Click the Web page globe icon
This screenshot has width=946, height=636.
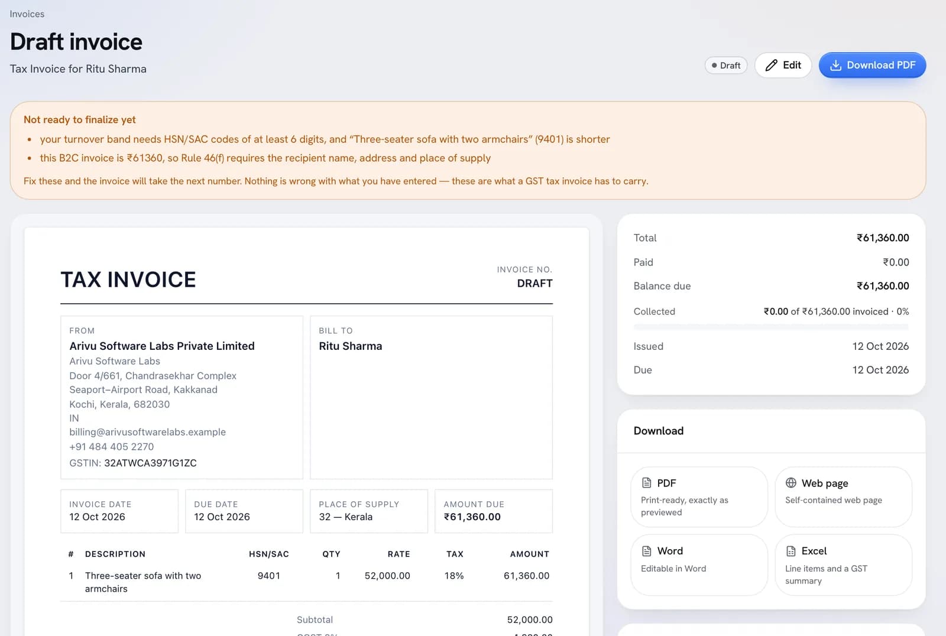[791, 483]
